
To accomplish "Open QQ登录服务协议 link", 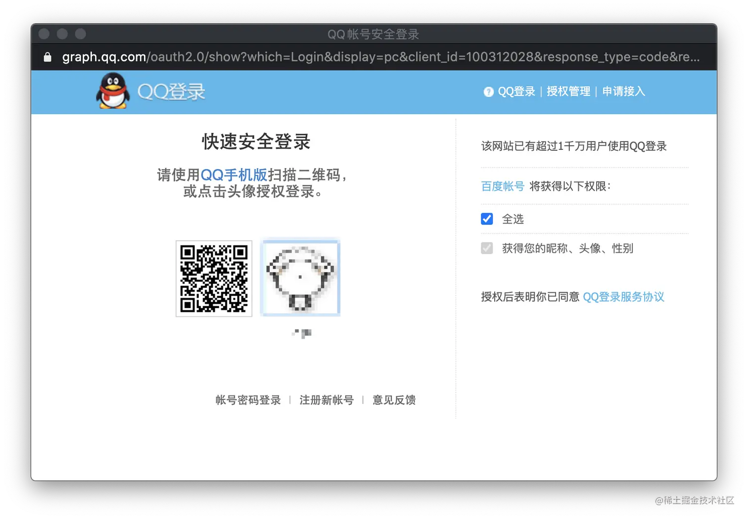I will coord(623,297).
